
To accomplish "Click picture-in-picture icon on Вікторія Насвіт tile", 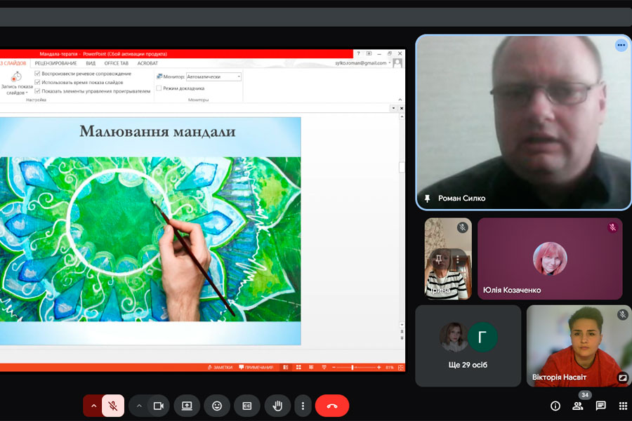I will point(622,378).
